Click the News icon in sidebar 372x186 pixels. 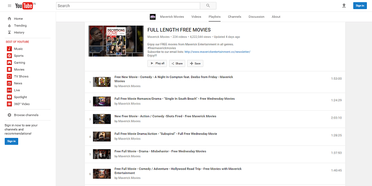point(9,83)
